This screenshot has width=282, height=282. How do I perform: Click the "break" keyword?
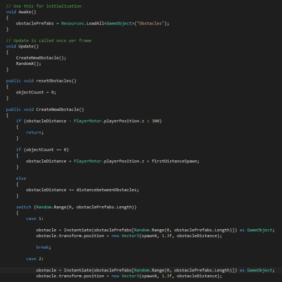tap(42, 248)
